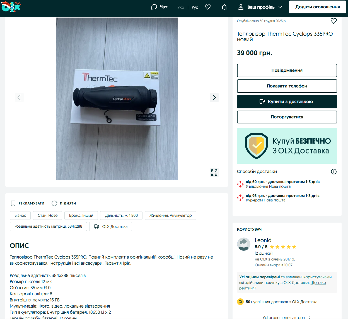The height and width of the screenshot is (319, 348).
Task: Open the OLX logo homepage
Action: click(x=11, y=7)
